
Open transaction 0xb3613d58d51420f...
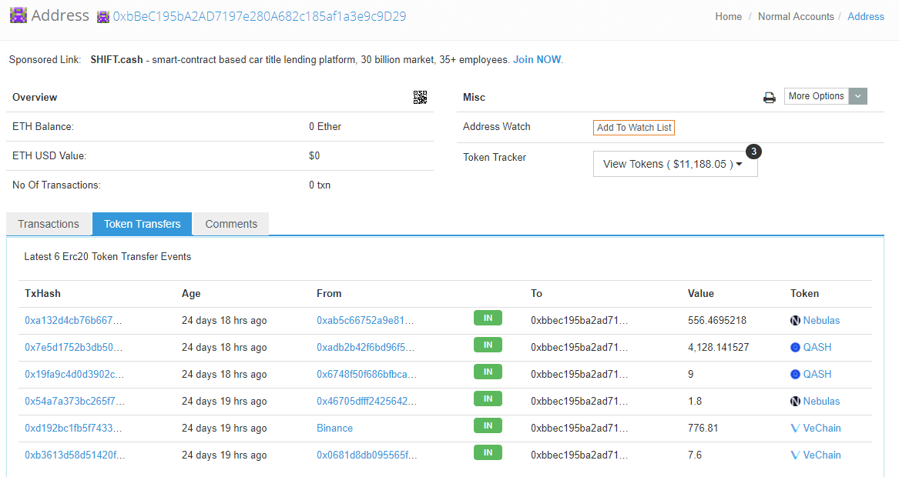click(75, 455)
